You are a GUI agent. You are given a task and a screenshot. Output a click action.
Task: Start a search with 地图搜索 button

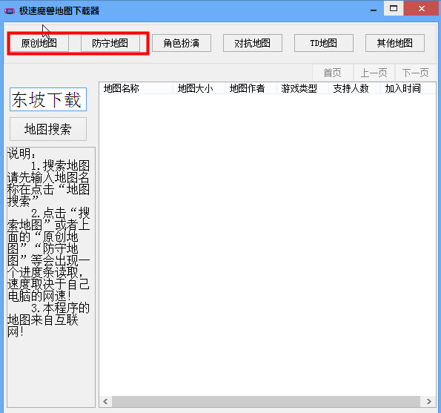click(48, 129)
